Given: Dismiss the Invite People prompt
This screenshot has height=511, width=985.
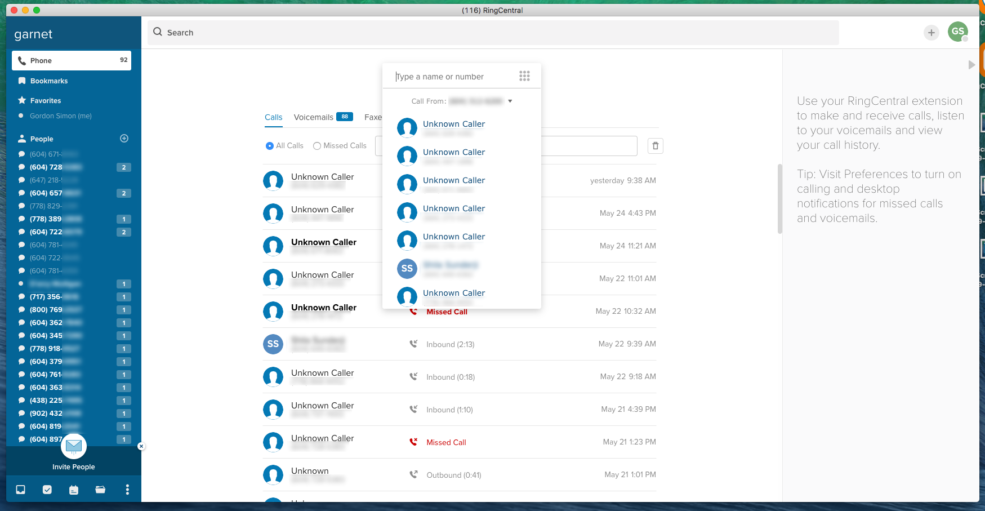Looking at the screenshot, I should pos(141,446).
